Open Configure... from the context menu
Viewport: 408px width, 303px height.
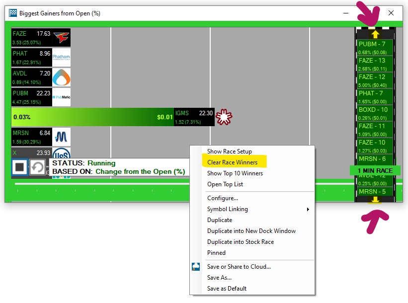click(x=222, y=198)
